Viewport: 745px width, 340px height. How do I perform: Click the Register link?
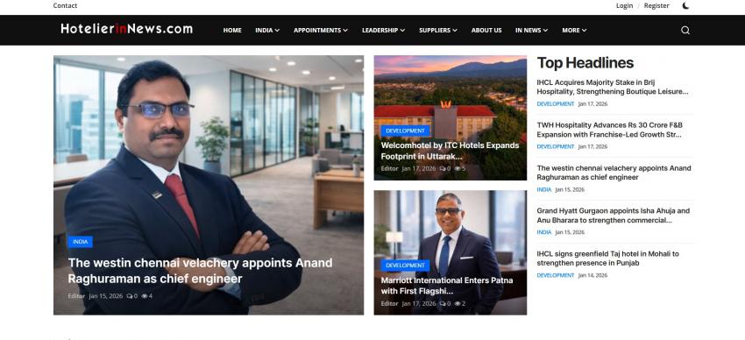(x=656, y=6)
